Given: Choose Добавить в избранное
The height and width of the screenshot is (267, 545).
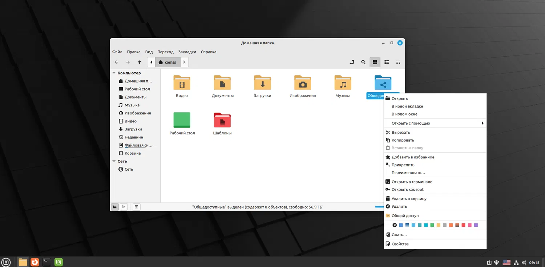Looking at the screenshot, I should pos(435,157).
